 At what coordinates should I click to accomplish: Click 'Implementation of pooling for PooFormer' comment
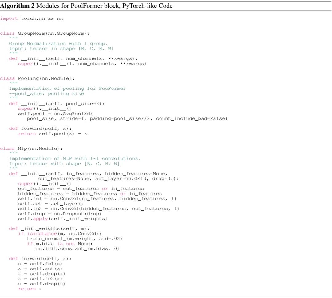pyautogui.click(x=67, y=89)
